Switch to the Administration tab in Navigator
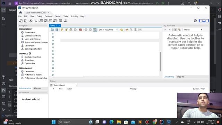Screen dimensions: 222x125 point(25,88)
